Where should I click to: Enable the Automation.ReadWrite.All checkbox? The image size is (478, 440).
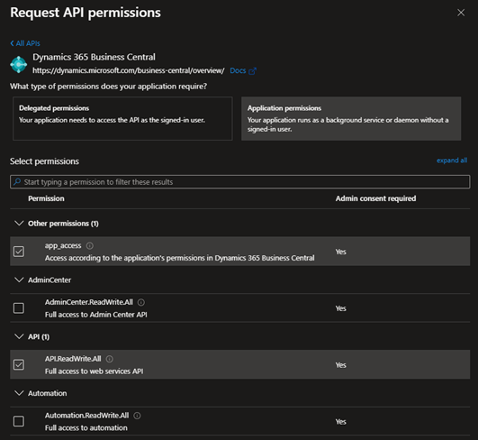(19, 421)
